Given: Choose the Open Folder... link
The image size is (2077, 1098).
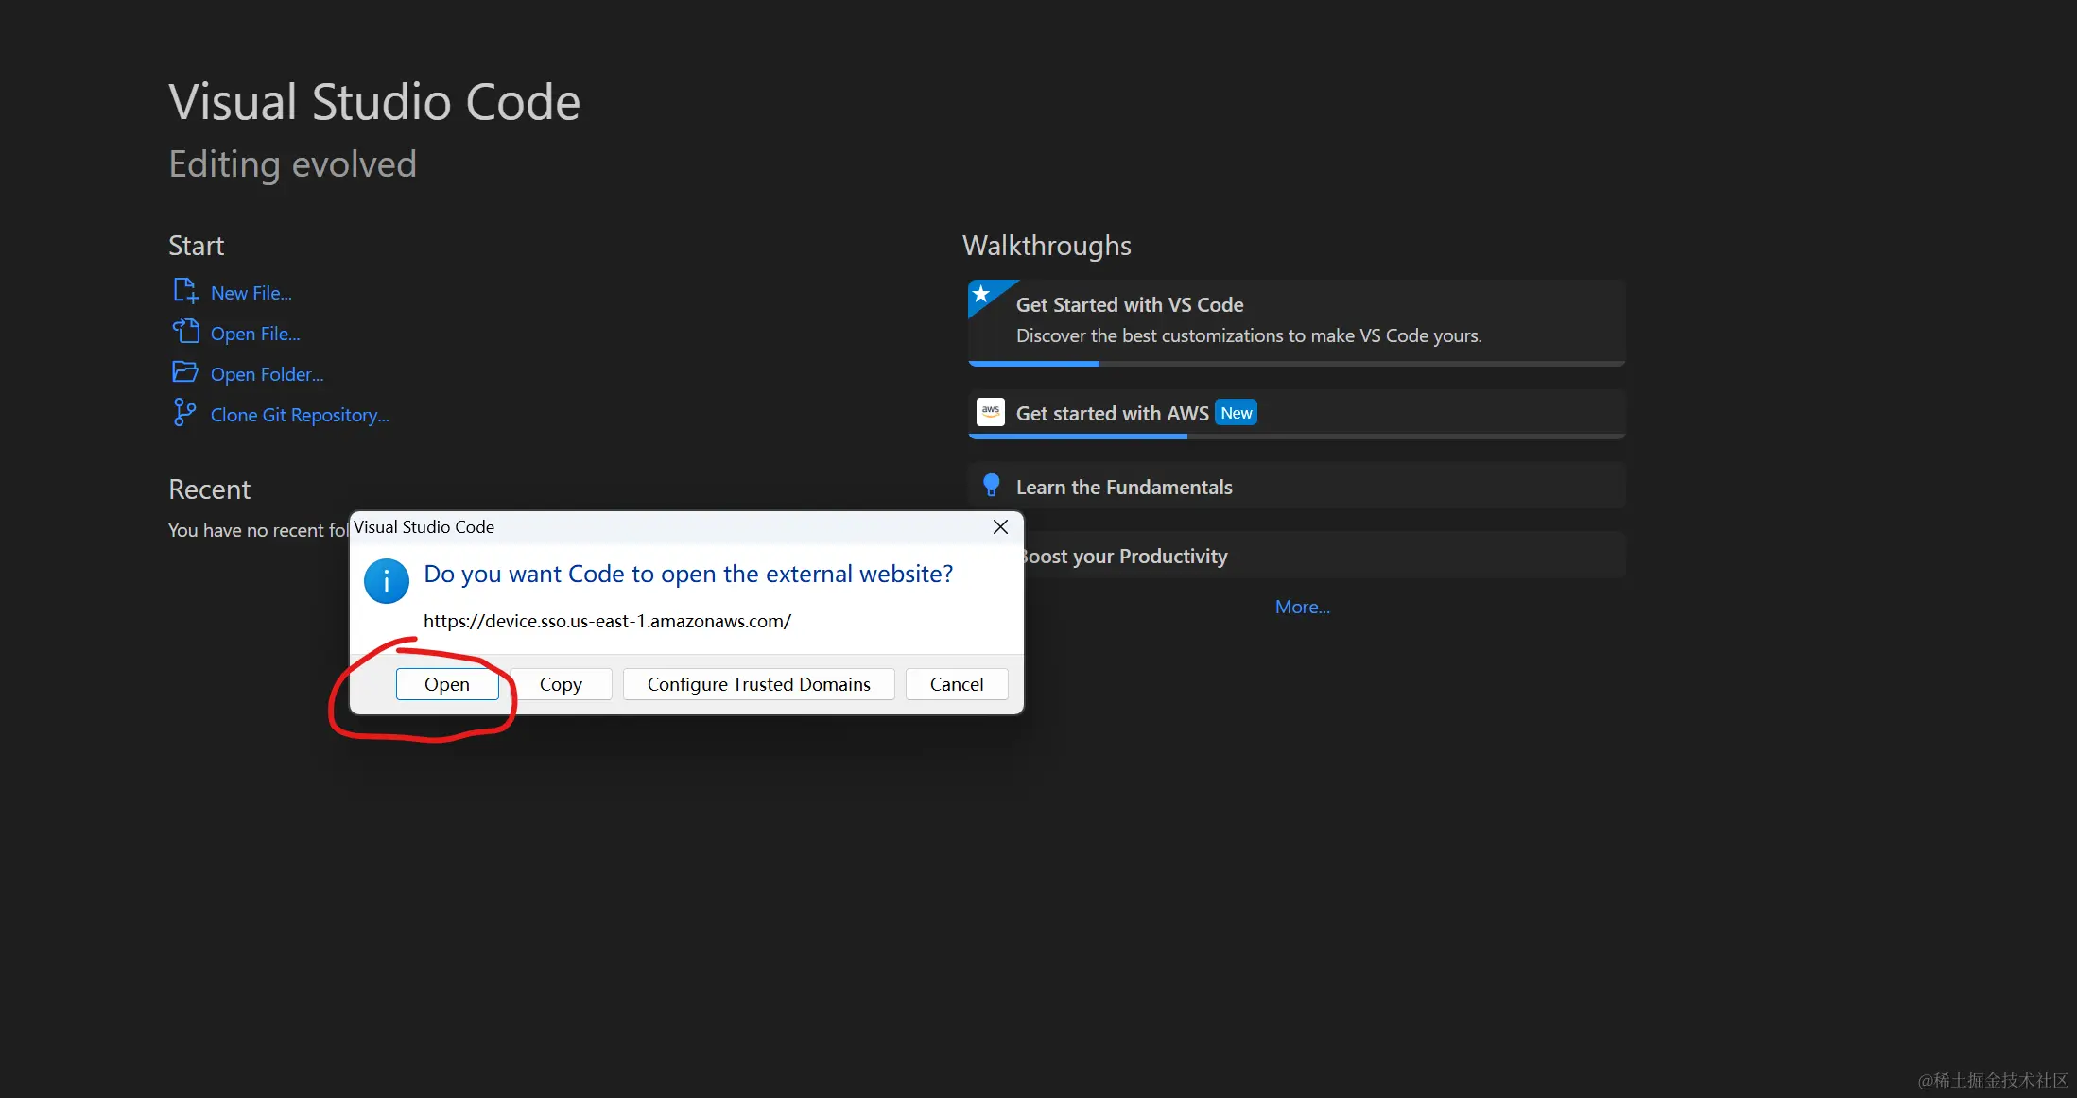Looking at the screenshot, I should click(267, 374).
